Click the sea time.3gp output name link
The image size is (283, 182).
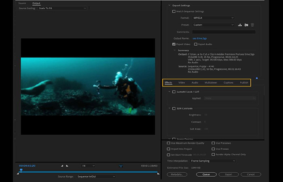pyautogui.click(x=200, y=38)
